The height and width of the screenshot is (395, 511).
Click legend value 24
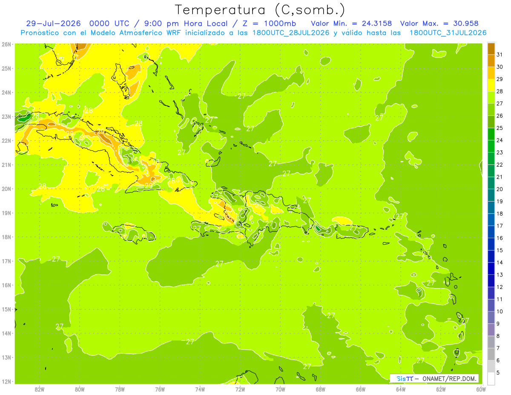[x=500, y=140]
